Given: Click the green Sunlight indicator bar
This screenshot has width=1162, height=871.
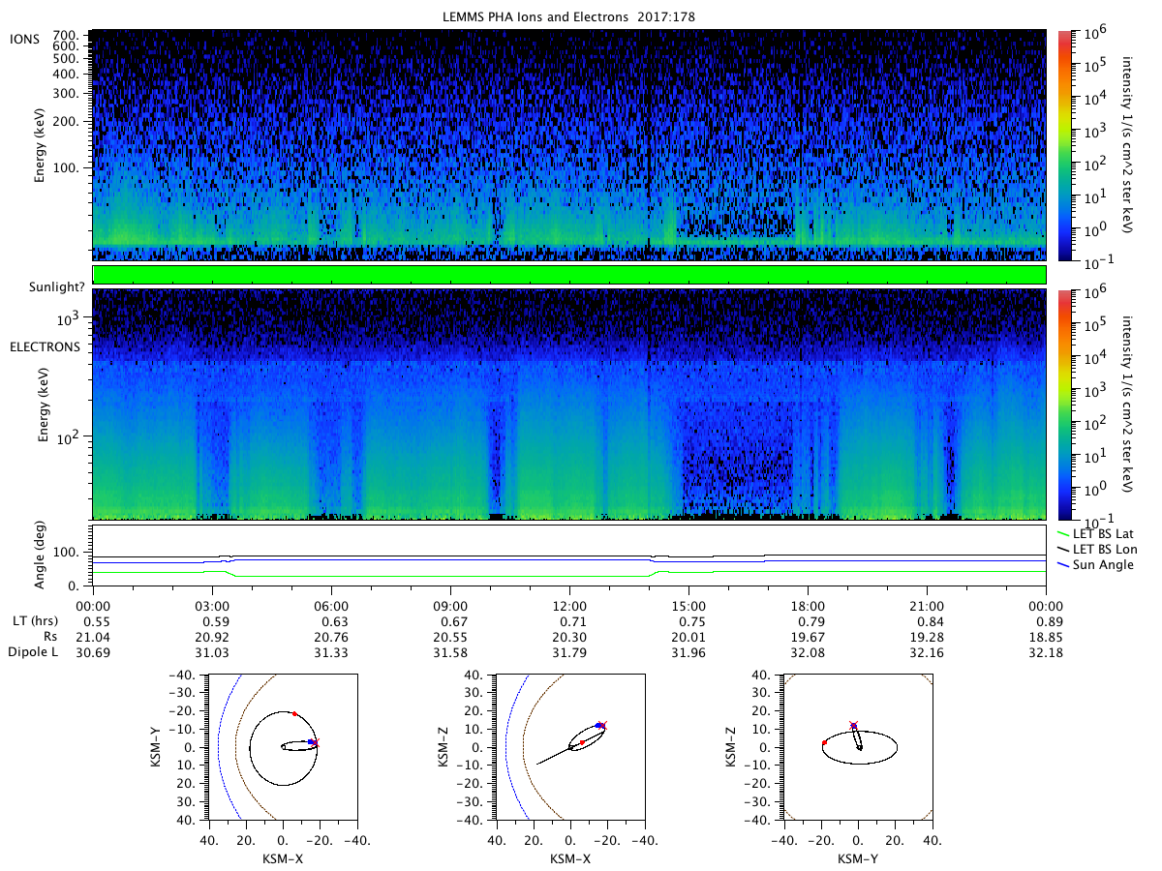Looking at the screenshot, I should coord(569,275).
